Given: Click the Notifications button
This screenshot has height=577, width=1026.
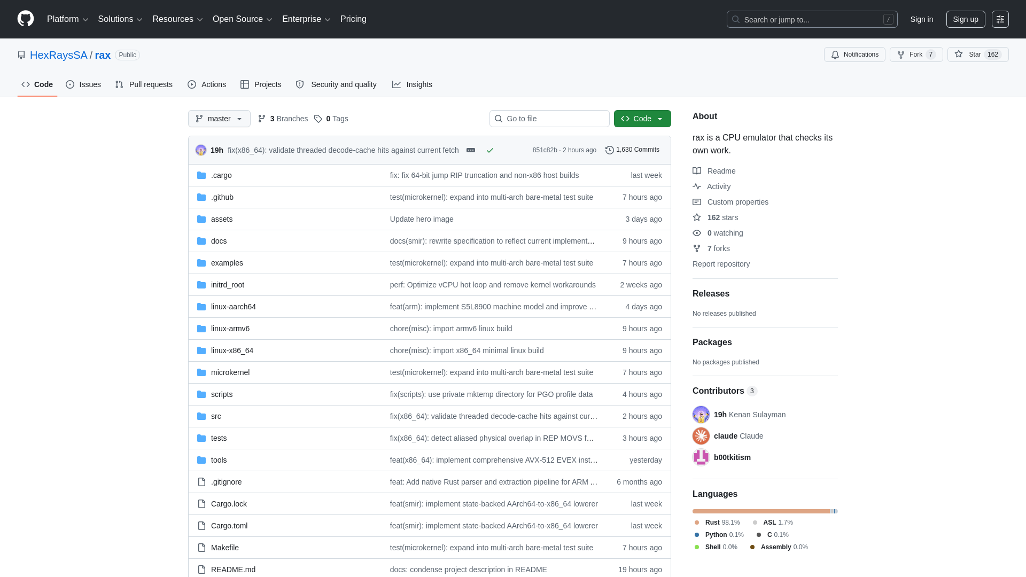Looking at the screenshot, I should (x=854, y=54).
